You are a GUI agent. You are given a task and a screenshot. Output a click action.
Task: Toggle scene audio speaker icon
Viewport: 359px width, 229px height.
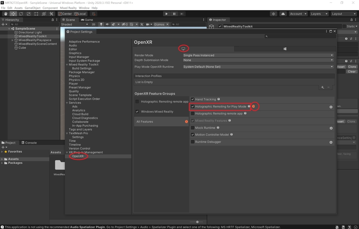pyautogui.click(x=107, y=25)
